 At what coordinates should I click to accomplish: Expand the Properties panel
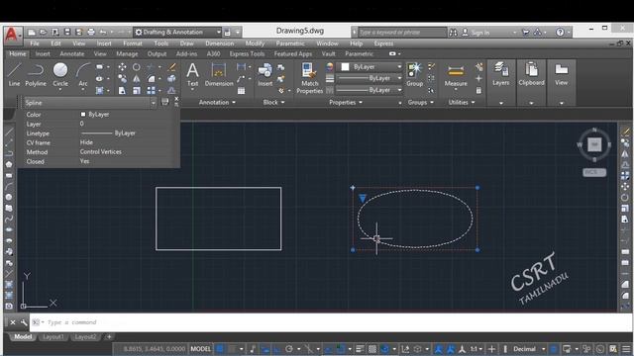coord(346,103)
